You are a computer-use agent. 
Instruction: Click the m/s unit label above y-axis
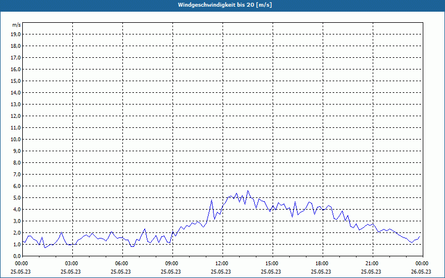click(x=17, y=25)
